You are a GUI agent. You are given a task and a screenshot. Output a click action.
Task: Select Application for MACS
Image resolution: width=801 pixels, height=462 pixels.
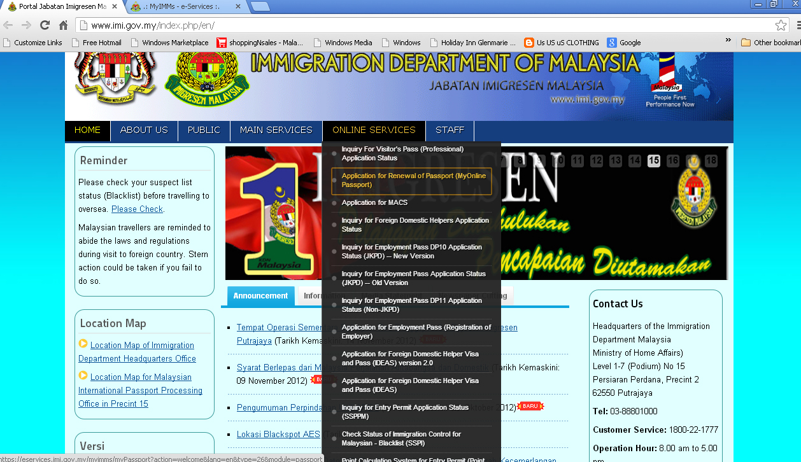[411, 202]
